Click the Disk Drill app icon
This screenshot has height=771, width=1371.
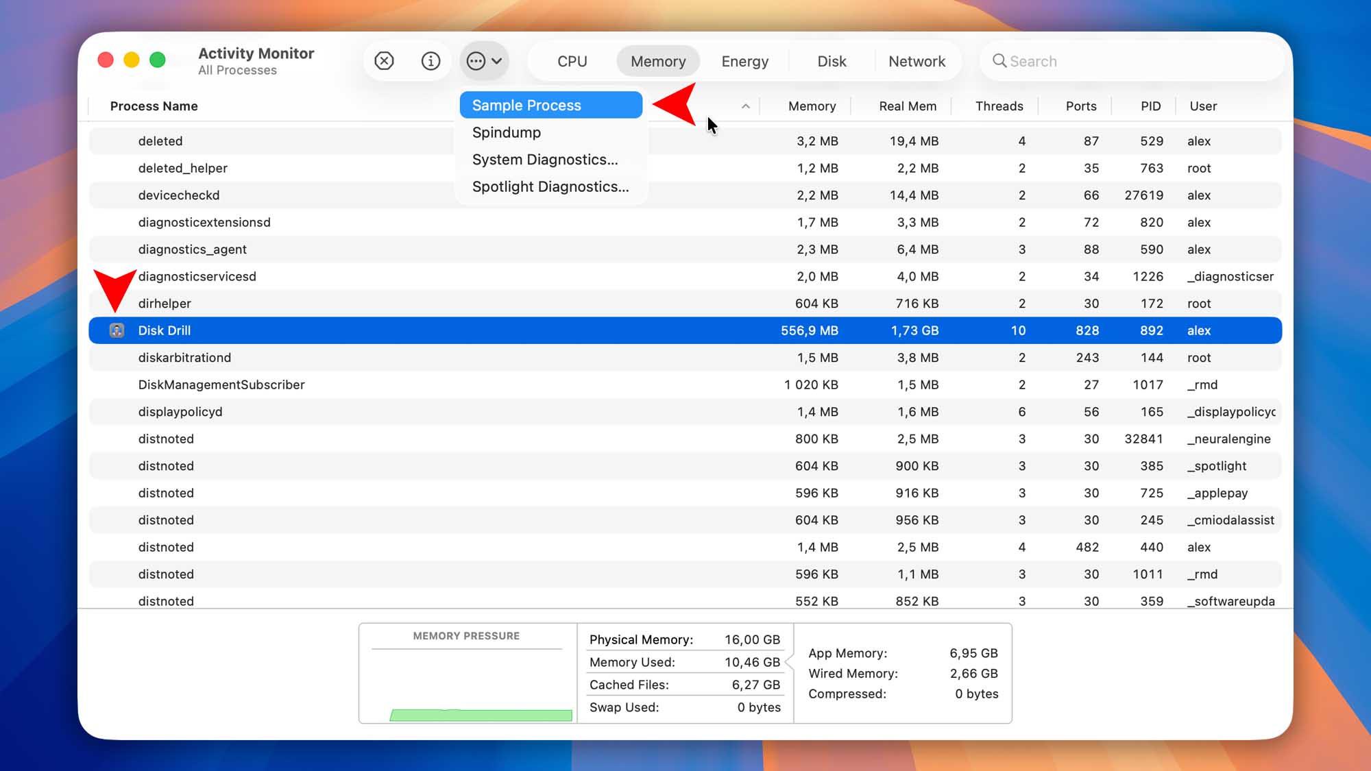click(x=117, y=330)
